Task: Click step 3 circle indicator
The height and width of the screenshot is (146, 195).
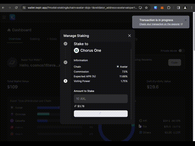Action: pos(66,81)
